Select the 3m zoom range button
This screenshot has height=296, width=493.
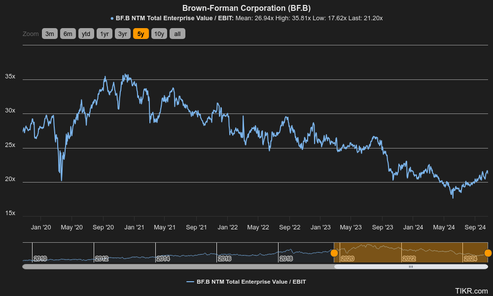pyautogui.click(x=49, y=34)
